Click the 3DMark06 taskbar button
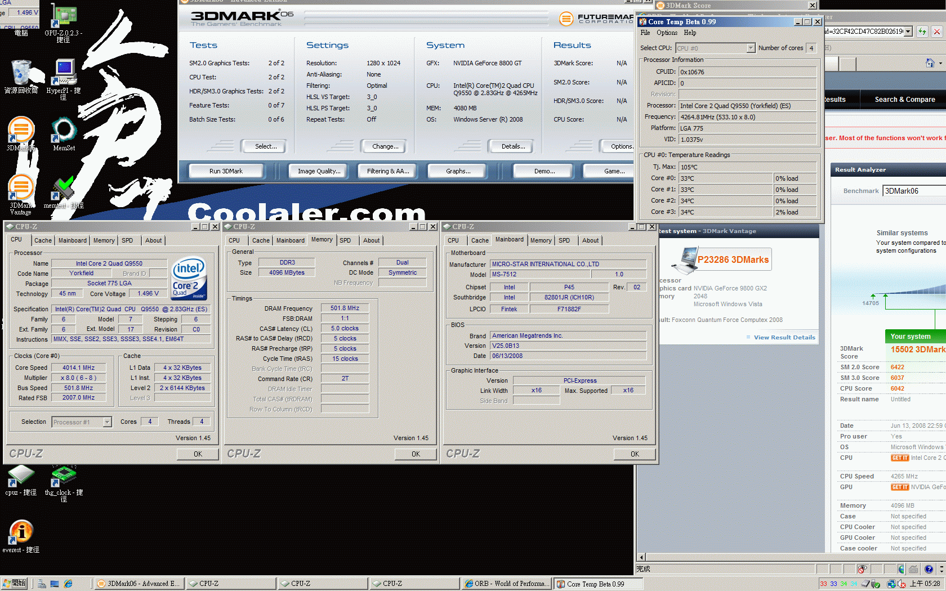Image resolution: width=946 pixels, height=591 pixels. pyautogui.click(x=138, y=584)
